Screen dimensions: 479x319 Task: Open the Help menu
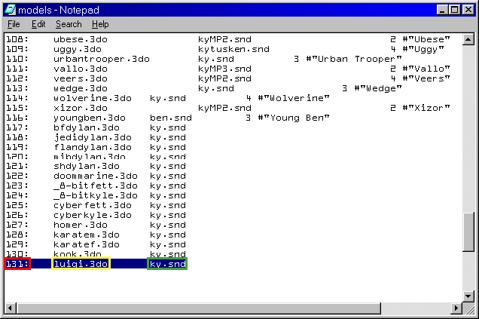100,24
